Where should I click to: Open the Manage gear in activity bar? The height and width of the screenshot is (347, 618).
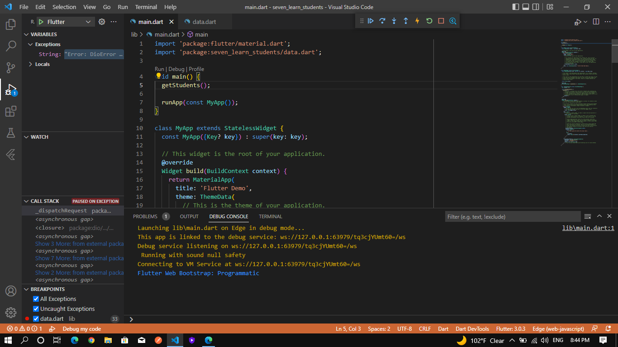(11, 313)
